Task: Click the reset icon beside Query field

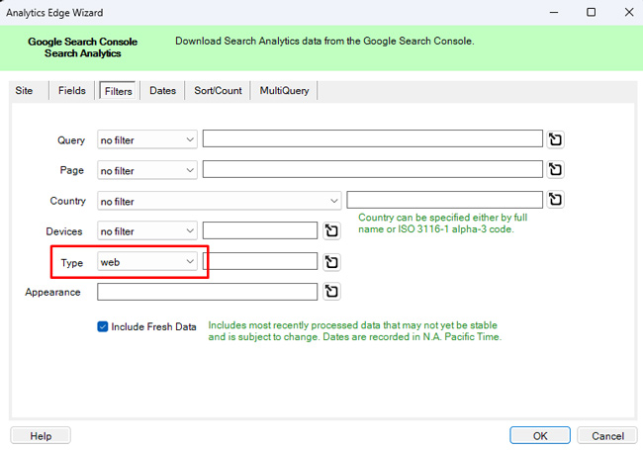Action: (x=555, y=139)
